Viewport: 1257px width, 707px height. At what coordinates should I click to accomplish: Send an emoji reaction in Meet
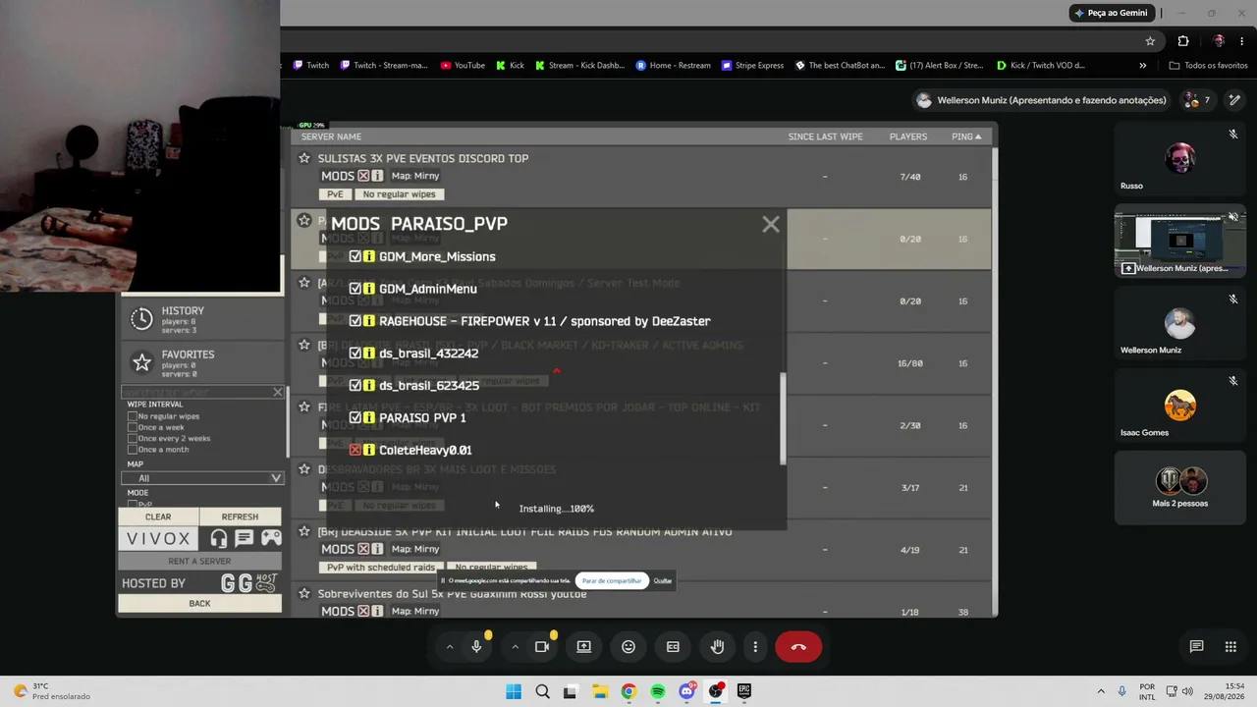point(628,647)
